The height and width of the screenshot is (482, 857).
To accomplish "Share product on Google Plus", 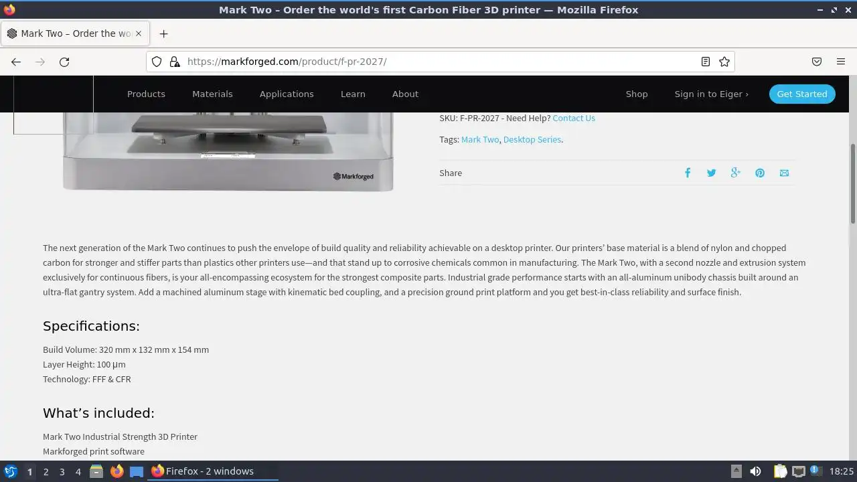I will [736, 173].
